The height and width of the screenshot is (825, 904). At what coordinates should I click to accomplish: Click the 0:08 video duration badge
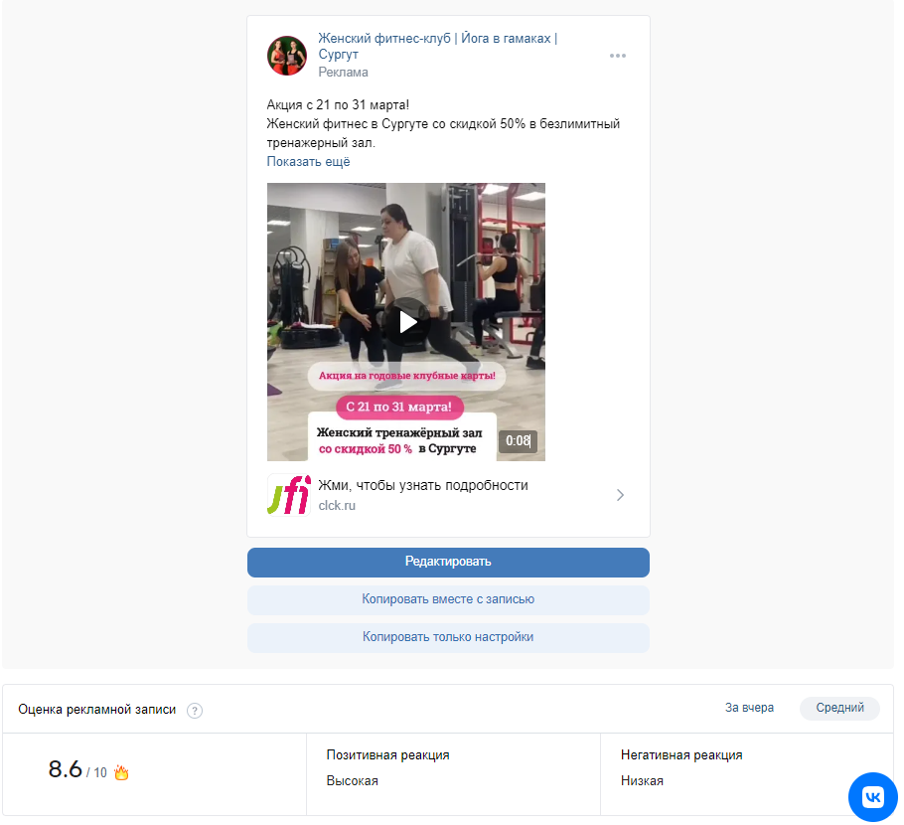pyautogui.click(x=518, y=440)
